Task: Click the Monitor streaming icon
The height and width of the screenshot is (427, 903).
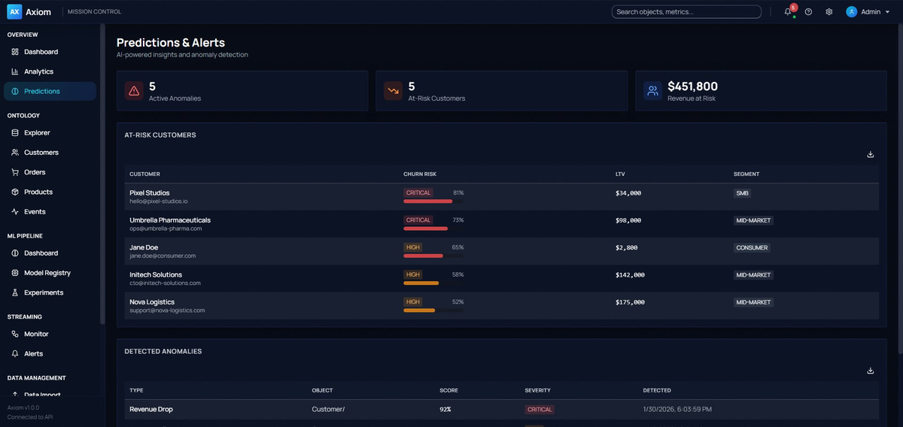Action: point(15,334)
